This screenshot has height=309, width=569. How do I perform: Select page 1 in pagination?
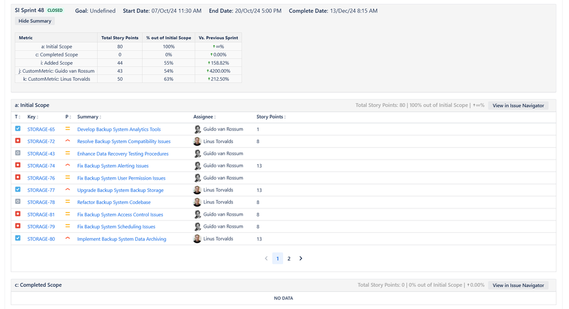tap(277, 258)
